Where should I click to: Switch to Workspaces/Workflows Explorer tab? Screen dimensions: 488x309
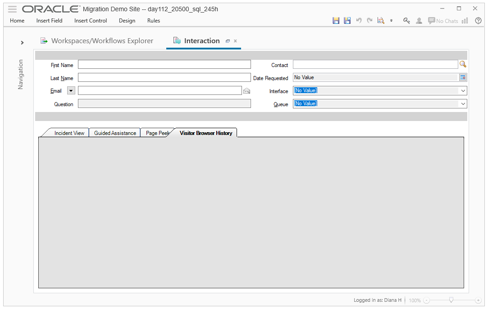point(102,41)
